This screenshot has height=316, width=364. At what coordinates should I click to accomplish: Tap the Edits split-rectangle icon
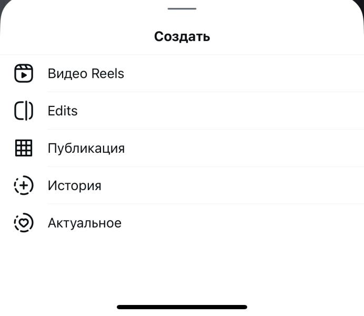(x=23, y=111)
